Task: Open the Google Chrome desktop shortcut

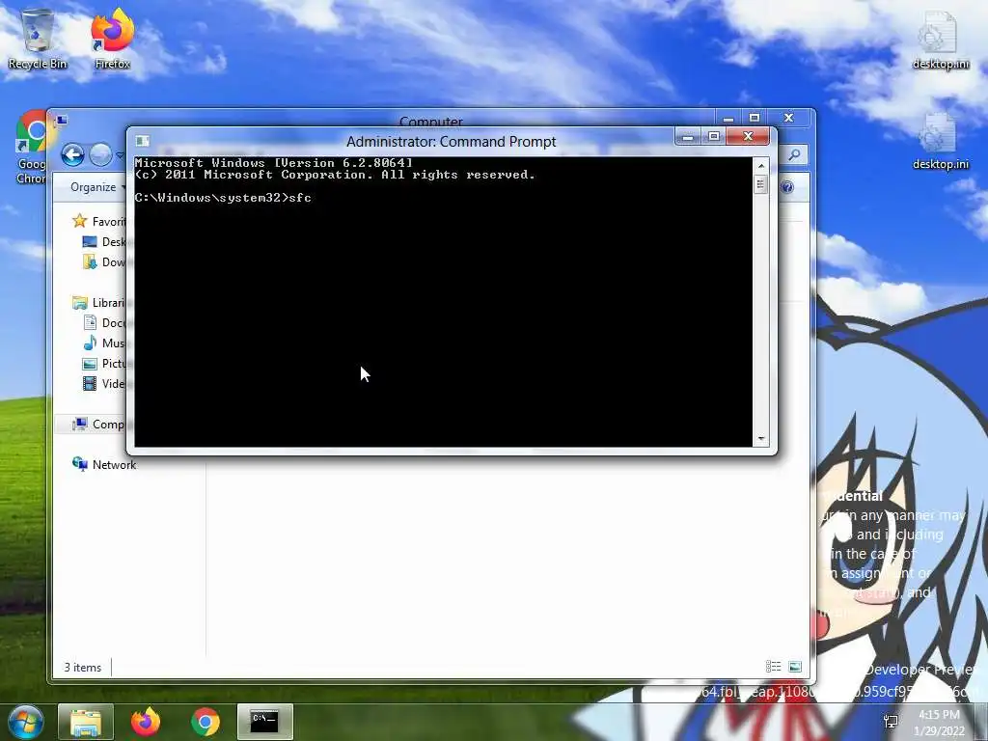Action: 32,148
